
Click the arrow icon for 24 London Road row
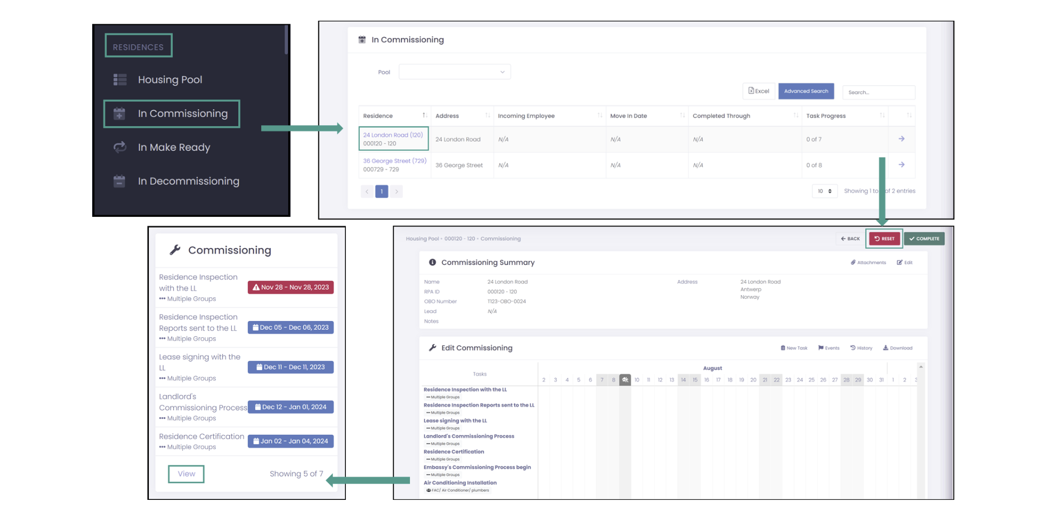pos(901,139)
